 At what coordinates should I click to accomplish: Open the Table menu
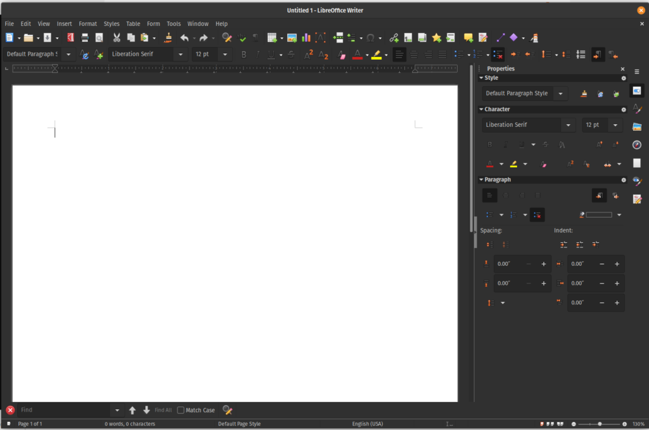(x=133, y=24)
